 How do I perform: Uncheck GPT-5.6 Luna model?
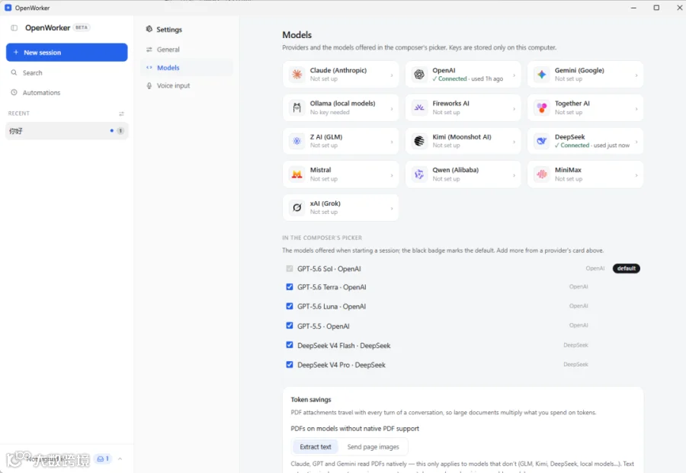point(289,306)
